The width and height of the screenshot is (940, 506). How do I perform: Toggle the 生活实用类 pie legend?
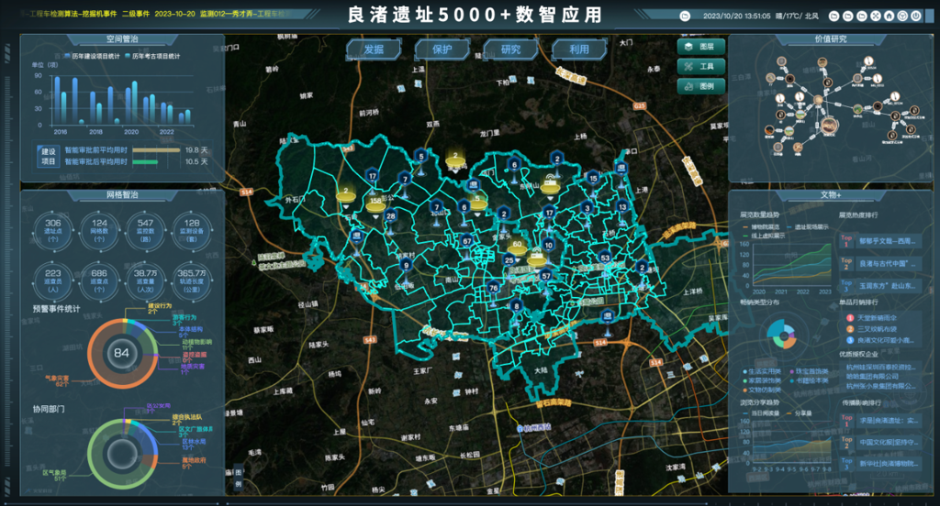pos(762,372)
